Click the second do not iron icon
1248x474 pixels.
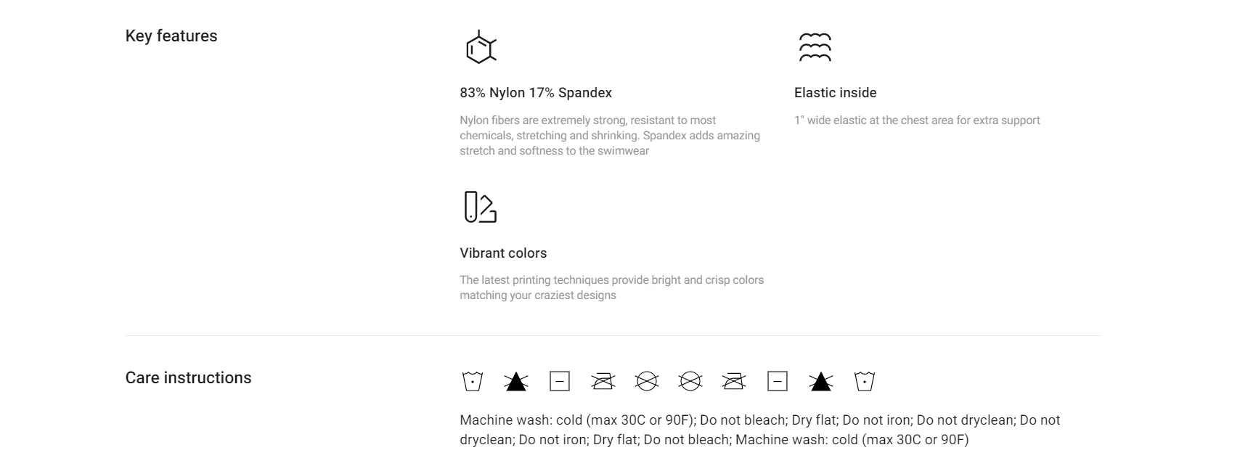point(734,381)
